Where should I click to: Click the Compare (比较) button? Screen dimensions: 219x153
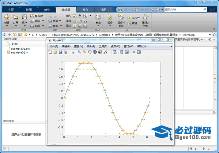35,21
